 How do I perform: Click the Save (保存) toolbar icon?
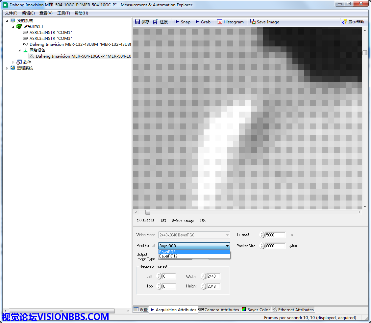point(138,22)
